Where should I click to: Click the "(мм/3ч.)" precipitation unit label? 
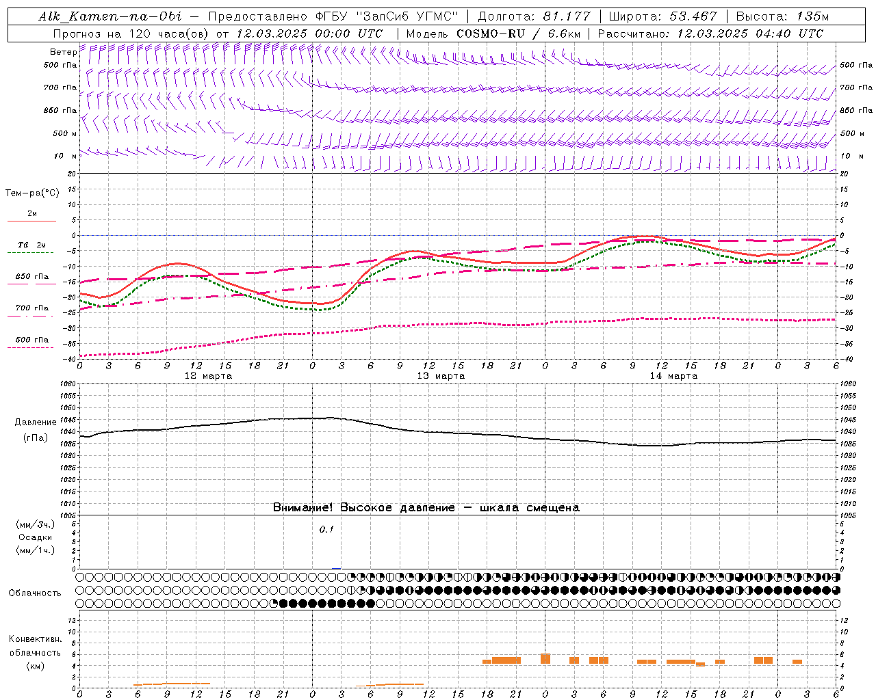tap(36, 524)
